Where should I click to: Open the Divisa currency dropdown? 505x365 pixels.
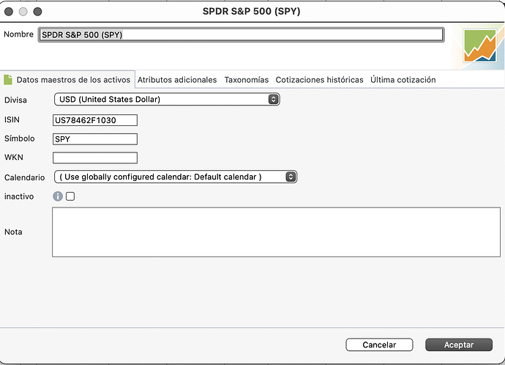tap(167, 99)
